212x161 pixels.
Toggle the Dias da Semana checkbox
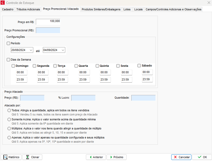pyautogui.click(x=9, y=60)
